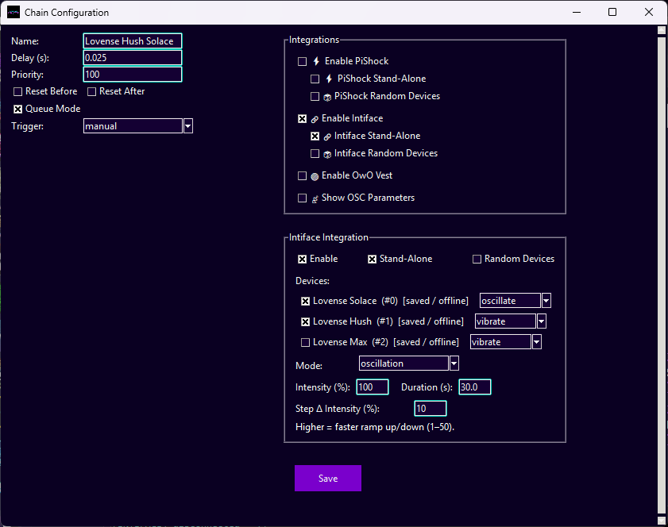The height and width of the screenshot is (527, 668).
Task: Uncheck the Enable Intiface checkbox
Action: point(302,119)
